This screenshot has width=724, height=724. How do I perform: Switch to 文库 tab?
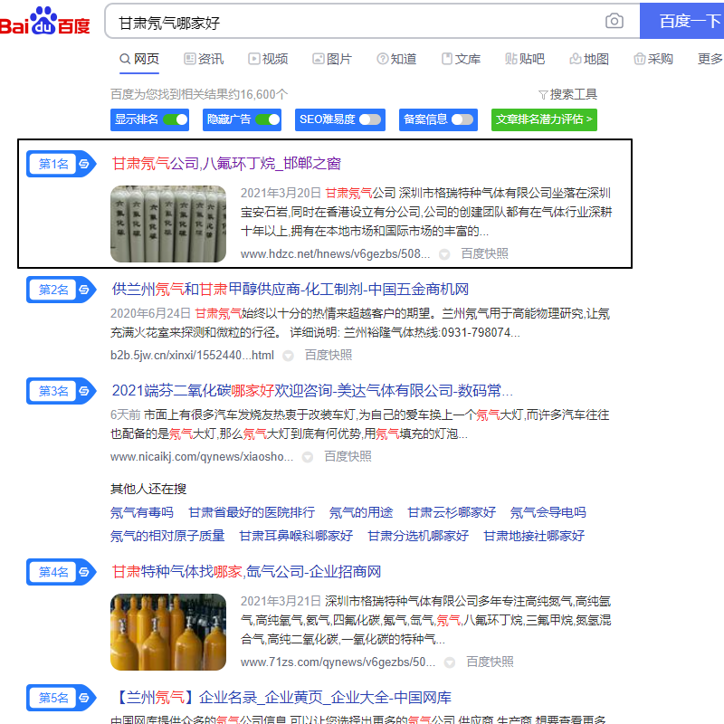coord(461,59)
